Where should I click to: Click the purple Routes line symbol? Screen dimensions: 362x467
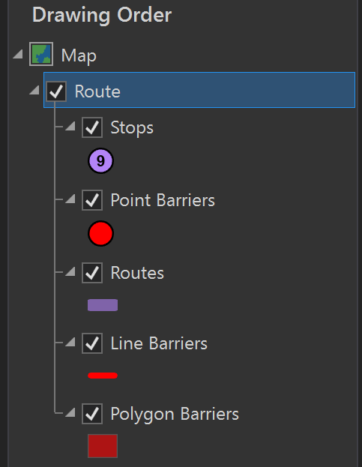coord(103,305)
